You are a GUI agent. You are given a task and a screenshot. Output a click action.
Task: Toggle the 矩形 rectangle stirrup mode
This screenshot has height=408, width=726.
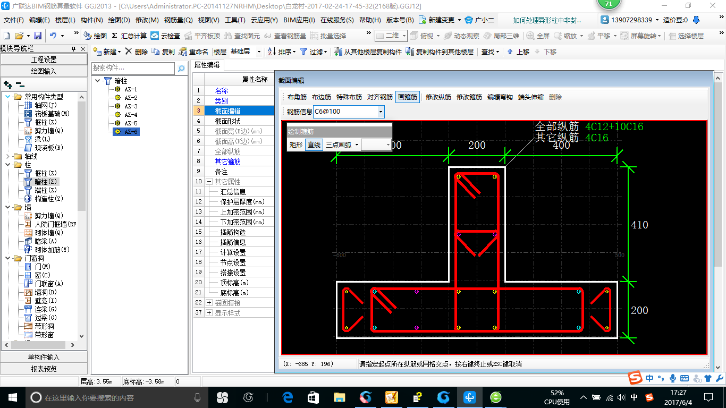296,144
